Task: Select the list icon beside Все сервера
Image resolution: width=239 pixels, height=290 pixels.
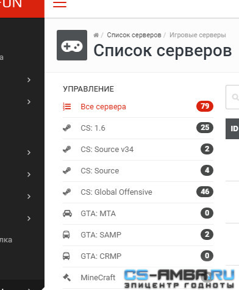Action: tap(67, 106)
